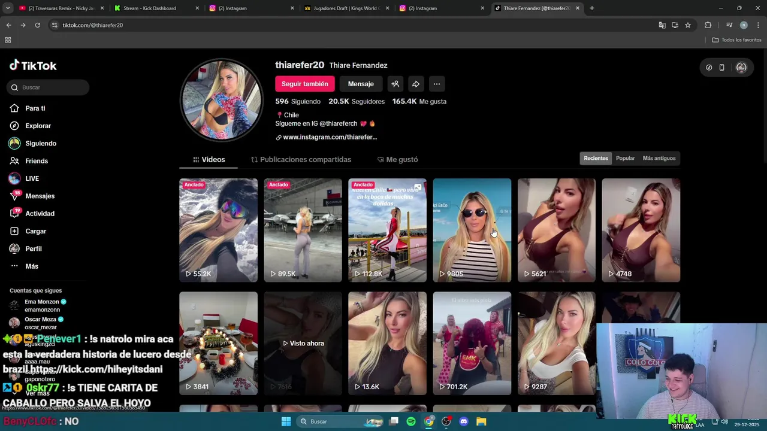The height and width of the screenshot is (431, 767).
Task: Go to Siguiendo feed
Action: [x=32, y=144]
